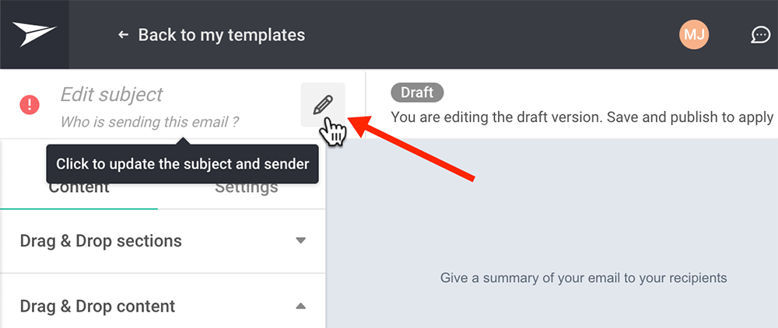Click the Draft status badge
Image resolution: width=778 pixels, height=328 pixels.
point(417,92)
